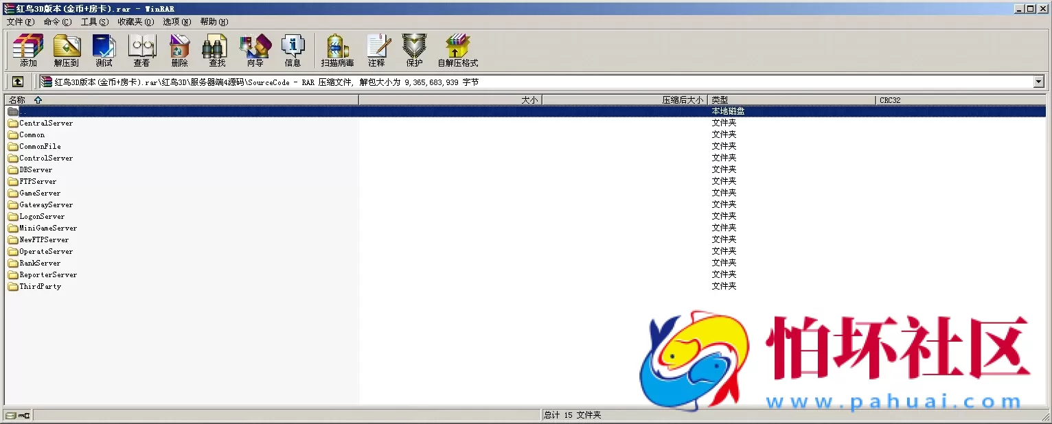Click the 查看 (View) toolbar icon

pyautogui.click(x=141, y=50)
